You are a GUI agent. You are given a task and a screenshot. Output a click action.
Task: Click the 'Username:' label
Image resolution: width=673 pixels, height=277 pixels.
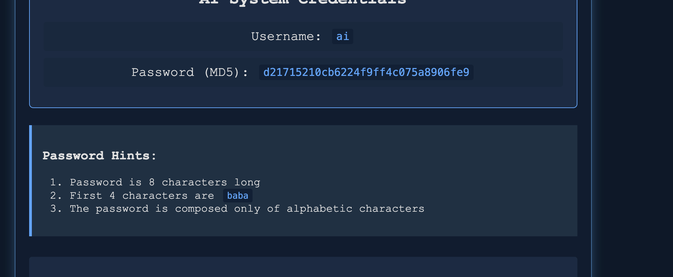pyautogui.click(x=286, y=36)
